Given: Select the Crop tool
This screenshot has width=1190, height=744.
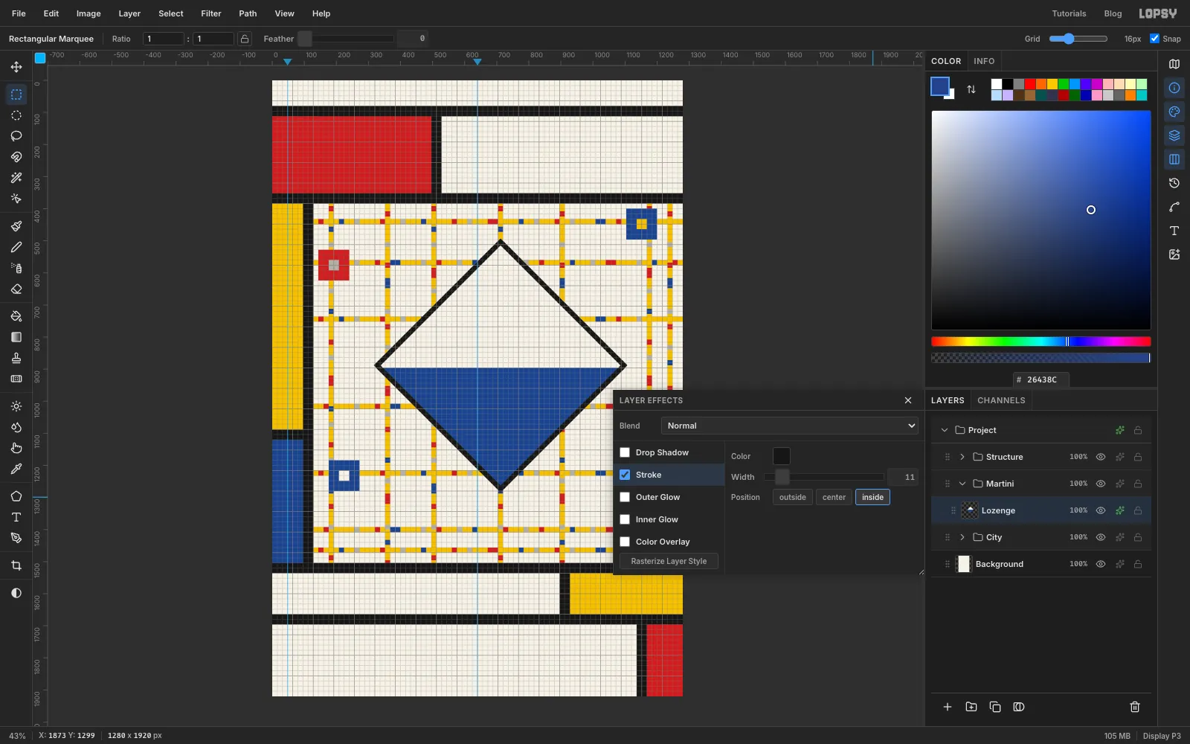Looking at the screenshot, I should click(16, 565).
